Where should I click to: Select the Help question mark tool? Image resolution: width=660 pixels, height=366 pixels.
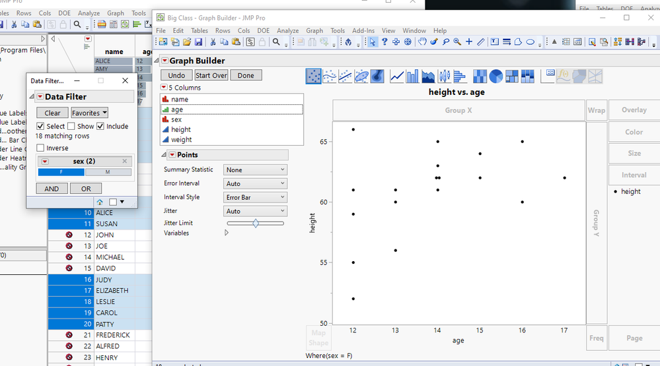[x=385, y=42]
